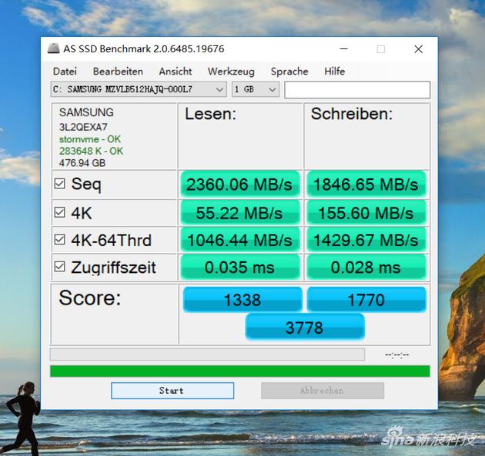Click 4K read result 55.22 MB/s

(x=240, y=213)
